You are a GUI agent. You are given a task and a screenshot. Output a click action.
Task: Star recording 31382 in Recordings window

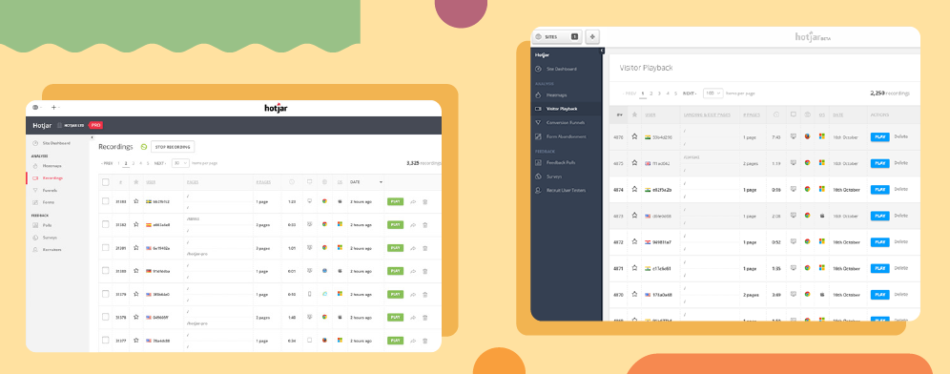coord(136,224)
